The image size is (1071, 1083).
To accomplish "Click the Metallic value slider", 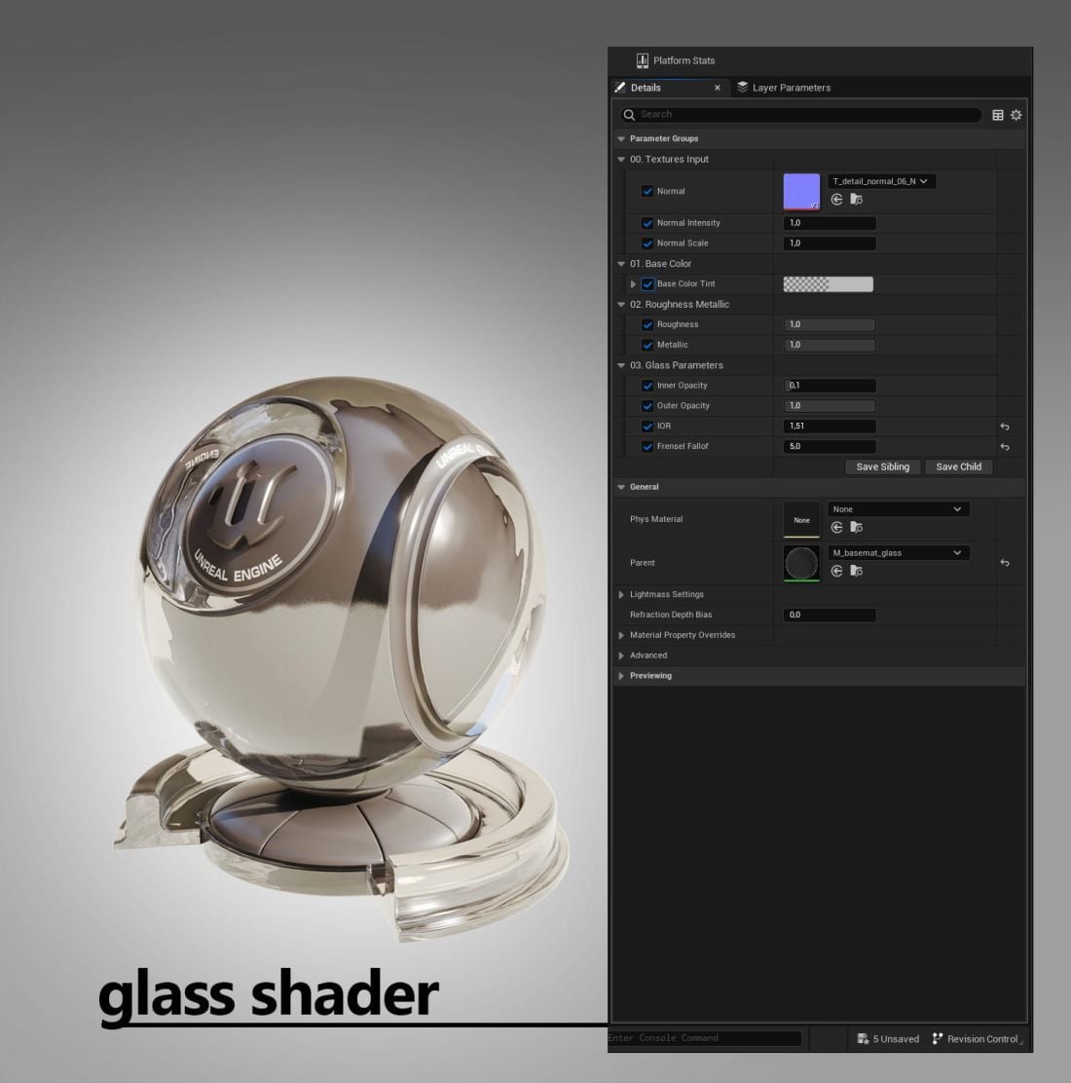I will (830, 345).
